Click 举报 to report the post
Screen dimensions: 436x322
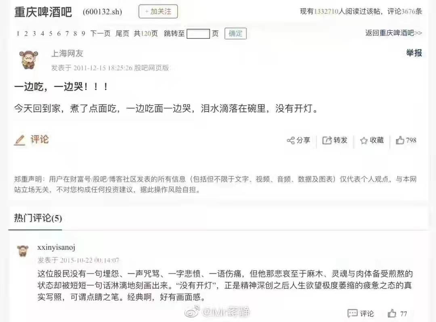tap(414, 53)
